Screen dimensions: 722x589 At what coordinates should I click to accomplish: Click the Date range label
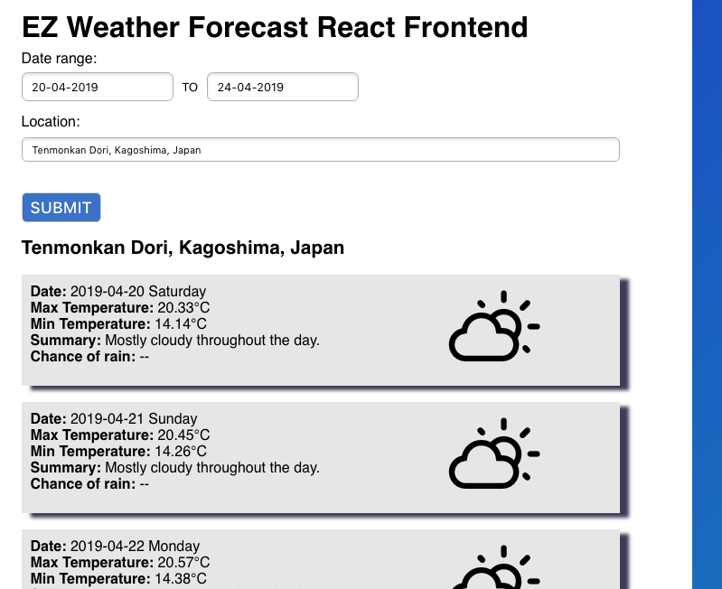(60, 59)
